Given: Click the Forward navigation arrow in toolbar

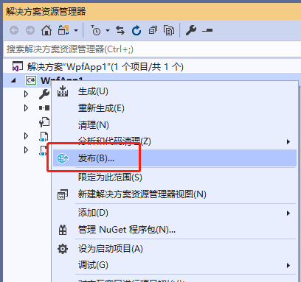Looking at the screenshot, I should point(30,30).
